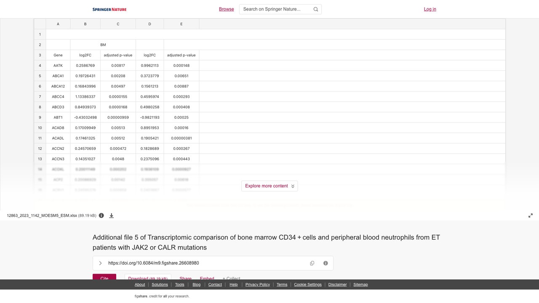Open the Tools footer link
The height and width of the screenshot is (303, 539).
180,284
